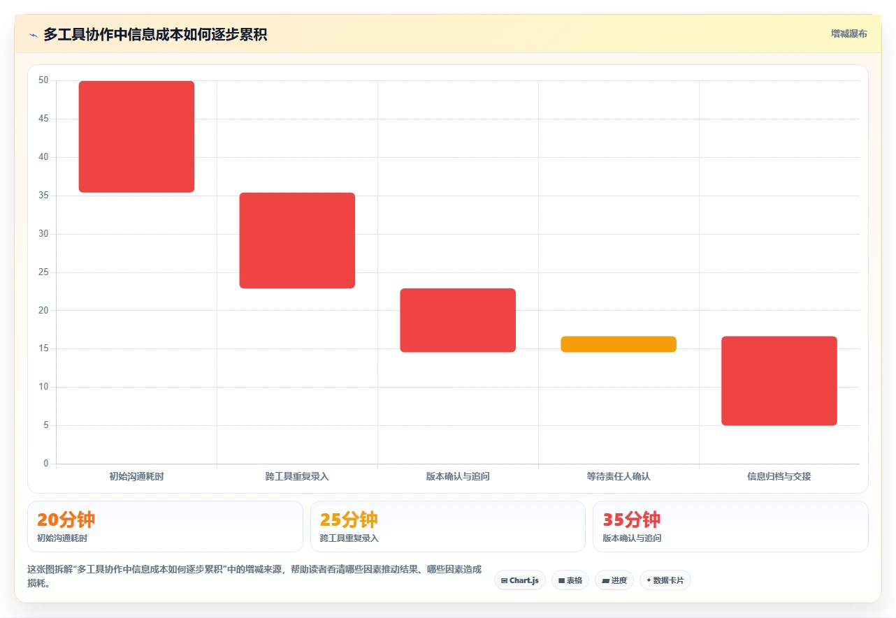
Task: Select the red bar for 版本确认与追问
Action: (x=458, y=321)
